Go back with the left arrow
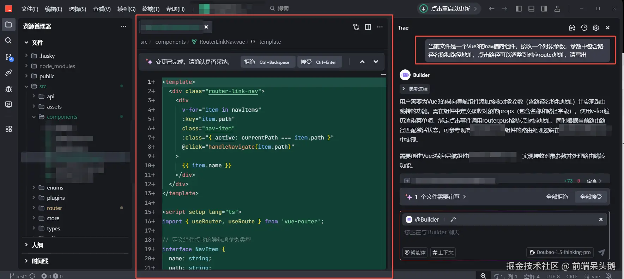 coord(491,8)
